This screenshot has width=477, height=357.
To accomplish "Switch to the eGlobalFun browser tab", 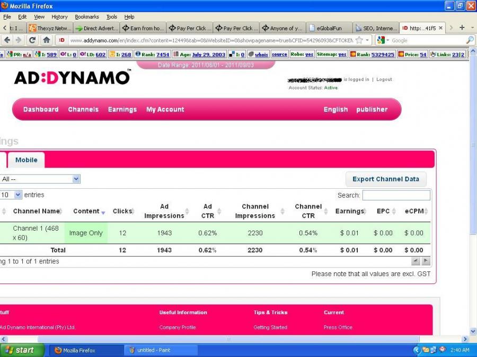I will click(329, 28).
